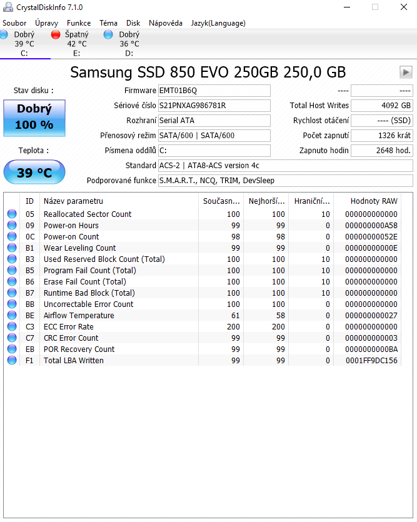Click the Rychlost otáčení value ---- (SSD)

point(382,121)
